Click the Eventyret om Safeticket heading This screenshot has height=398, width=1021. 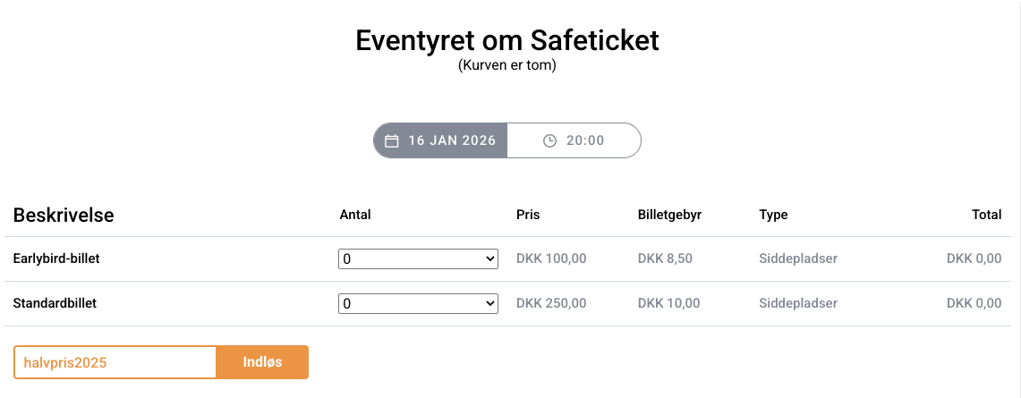tap(507, 40)
